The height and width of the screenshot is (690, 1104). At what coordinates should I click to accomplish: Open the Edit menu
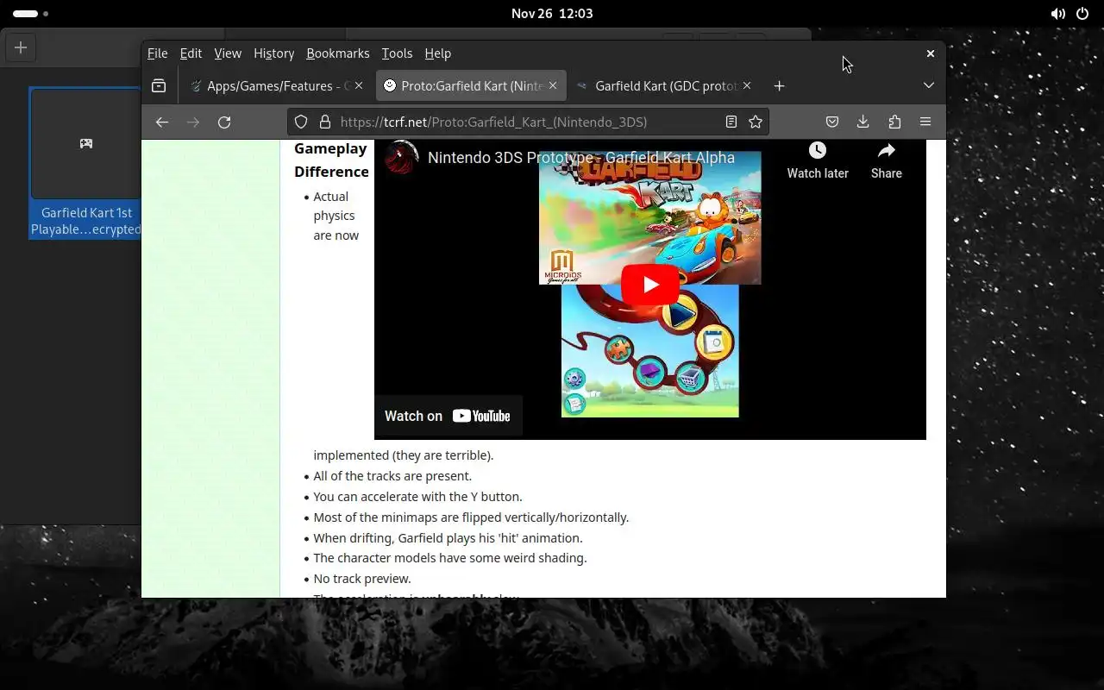(191, 53)
